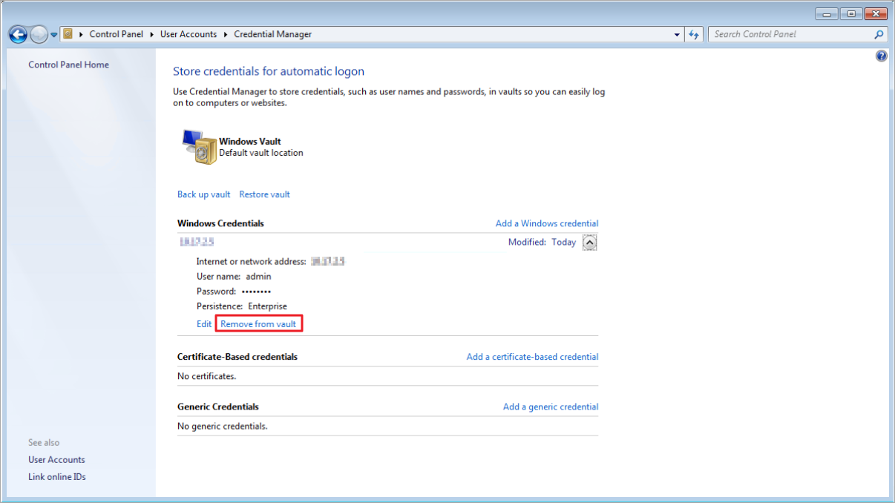The width and height of the screenshot is (895, 503).
Task: Open Help with the question mark icon
Action: click(881, 56)
